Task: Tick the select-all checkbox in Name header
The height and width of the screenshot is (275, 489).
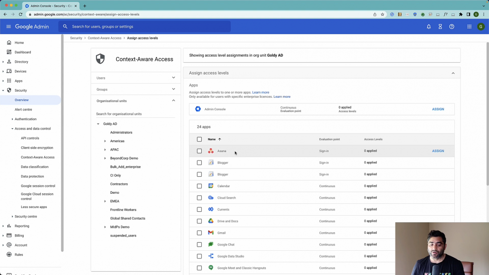Action: (x=199, y=139)
